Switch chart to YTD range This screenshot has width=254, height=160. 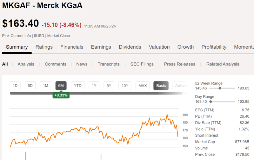point(78,86)
